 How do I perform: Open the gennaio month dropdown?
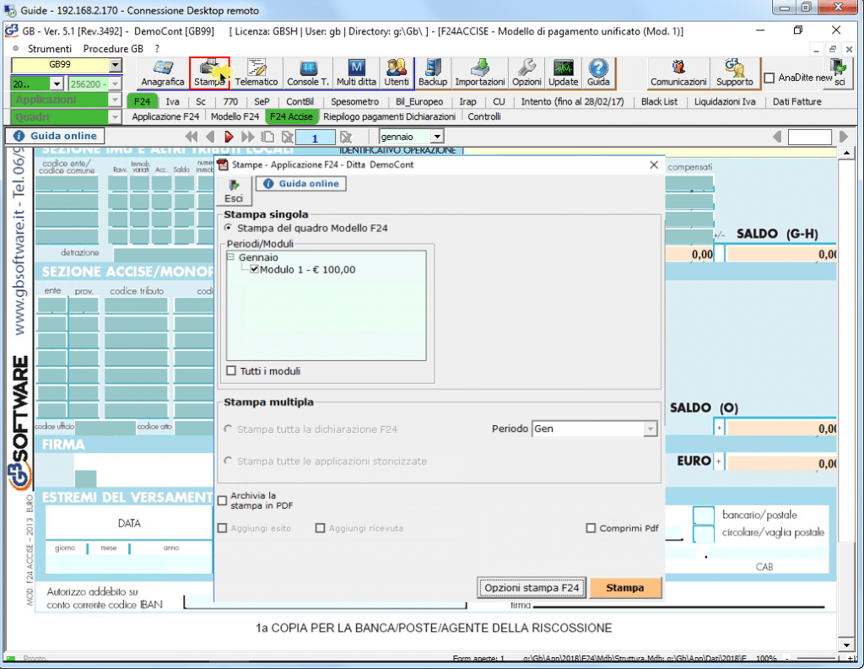click(436, 137)
